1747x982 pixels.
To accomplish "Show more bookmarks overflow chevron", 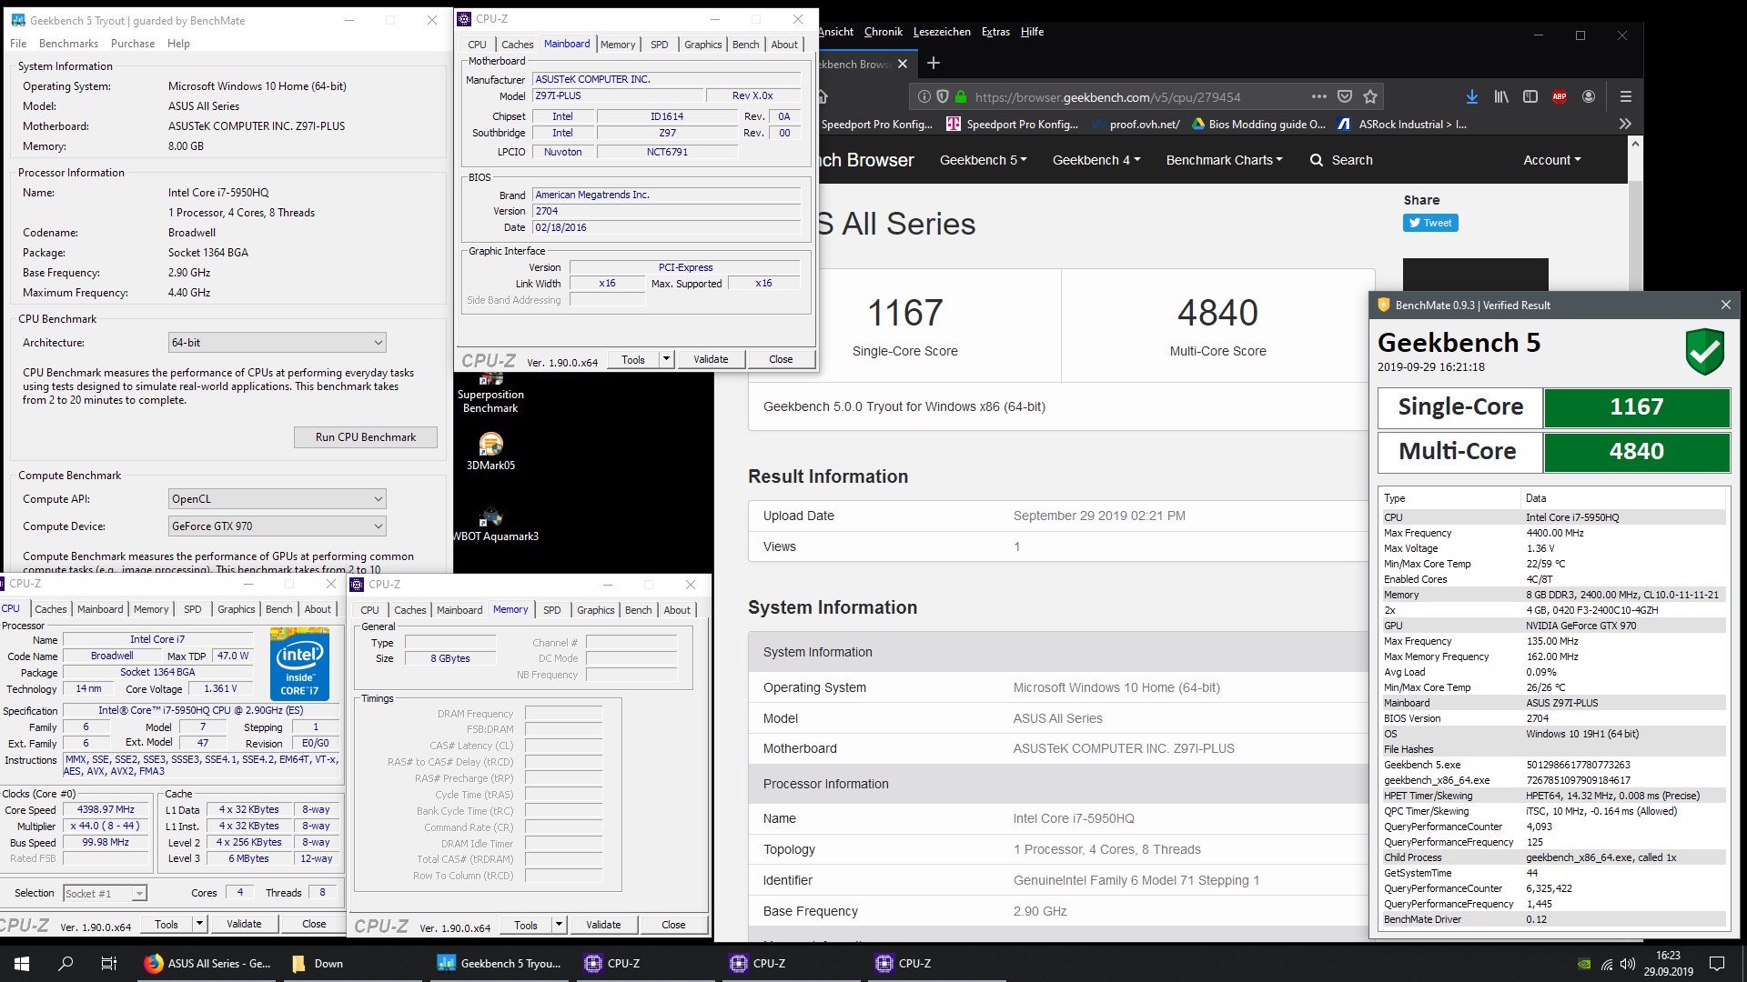I will coord(1625,124).
